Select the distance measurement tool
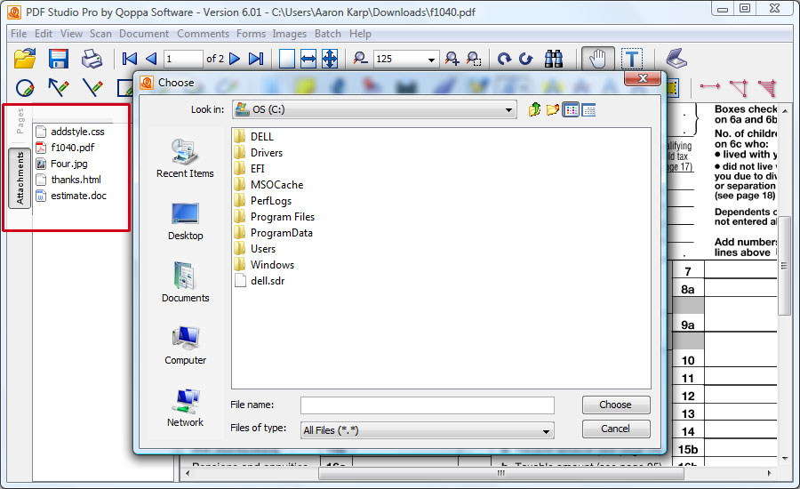Screen dimensions: 800x489 [x=709, y=86]
